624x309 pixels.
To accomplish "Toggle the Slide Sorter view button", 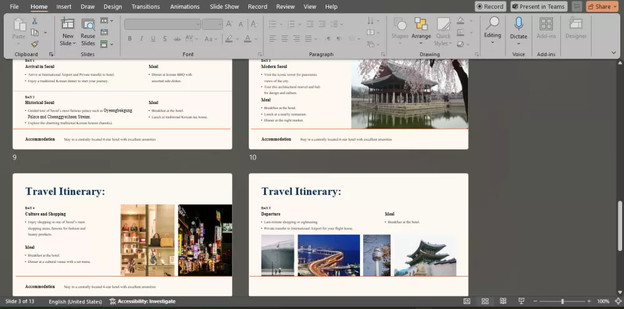I will click(485, 302).
